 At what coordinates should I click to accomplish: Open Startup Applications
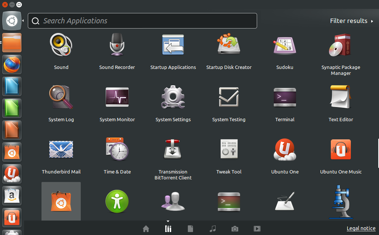click(173, 45)
